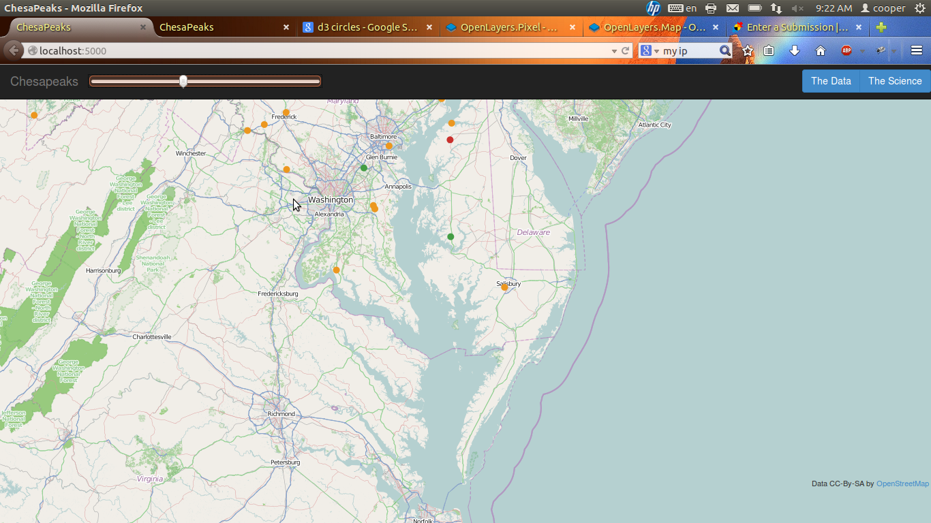
Task: Open the battery indicator
Action: coord(754,8)
